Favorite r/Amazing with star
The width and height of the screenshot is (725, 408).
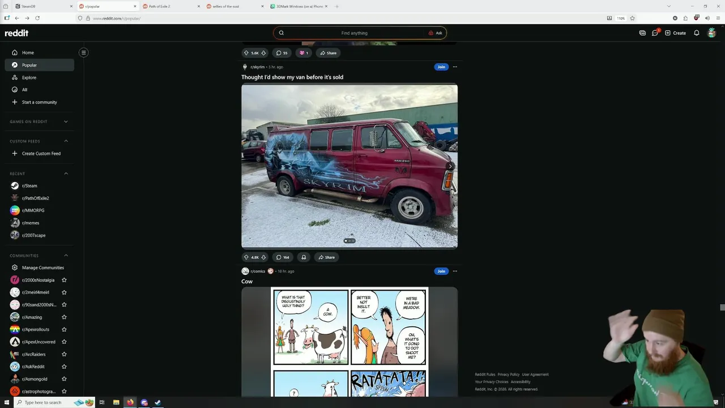[64, 317]
